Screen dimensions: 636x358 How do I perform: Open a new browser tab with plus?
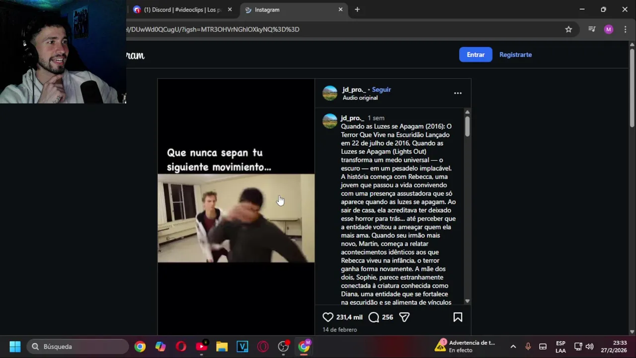pyautogui.click(x=357, y=9)
